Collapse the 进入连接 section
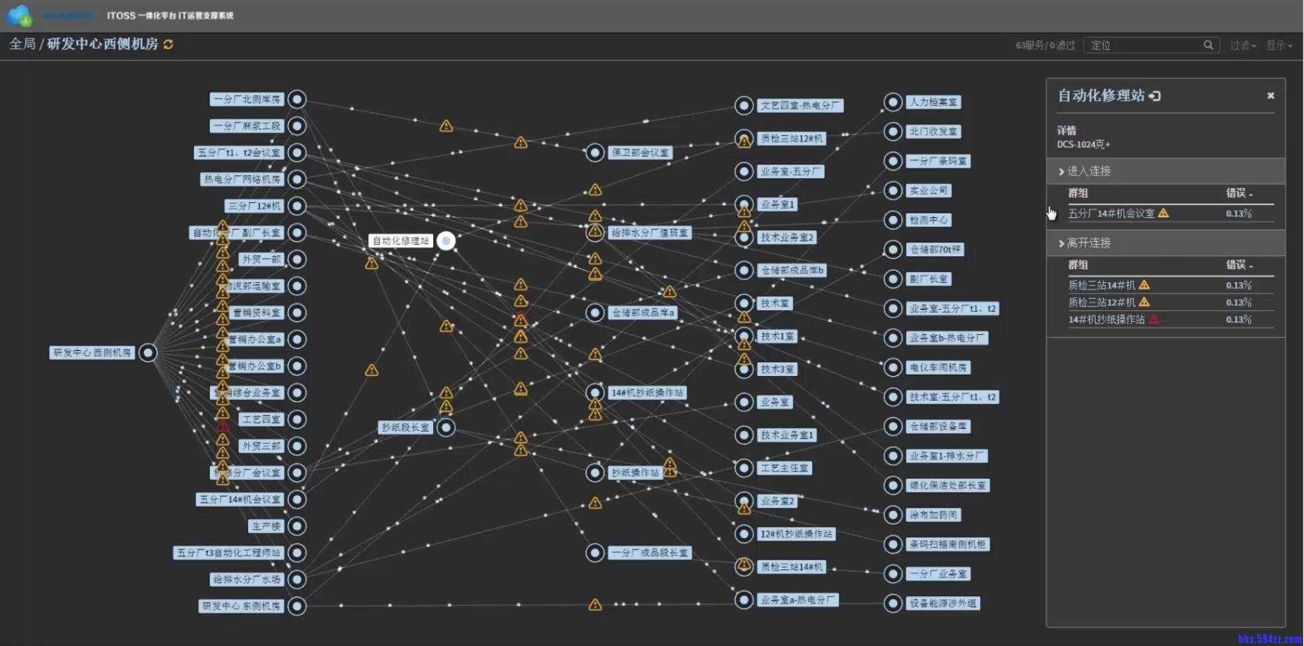1304x646 pixels. coord(1088,171)
